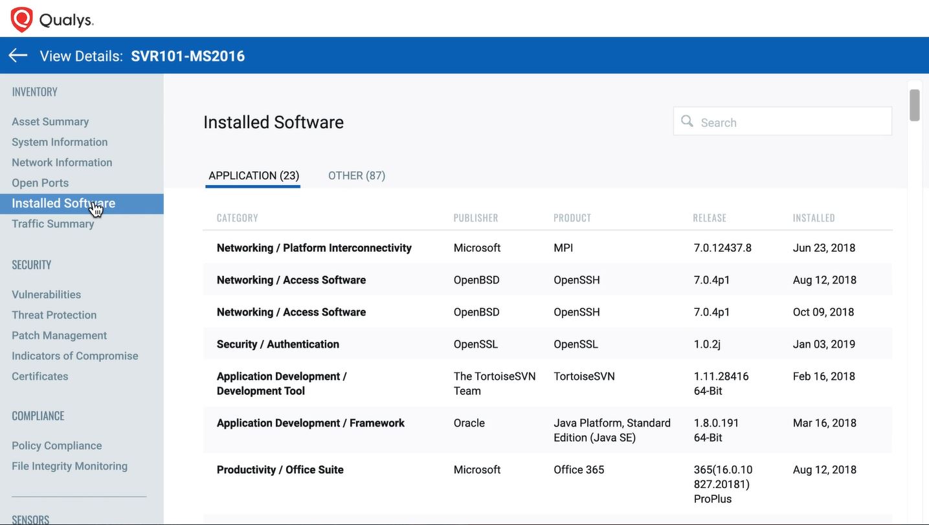The image size is (929, 525).
Task: Open Indicators of Compromise
Action: pos(75,356)
